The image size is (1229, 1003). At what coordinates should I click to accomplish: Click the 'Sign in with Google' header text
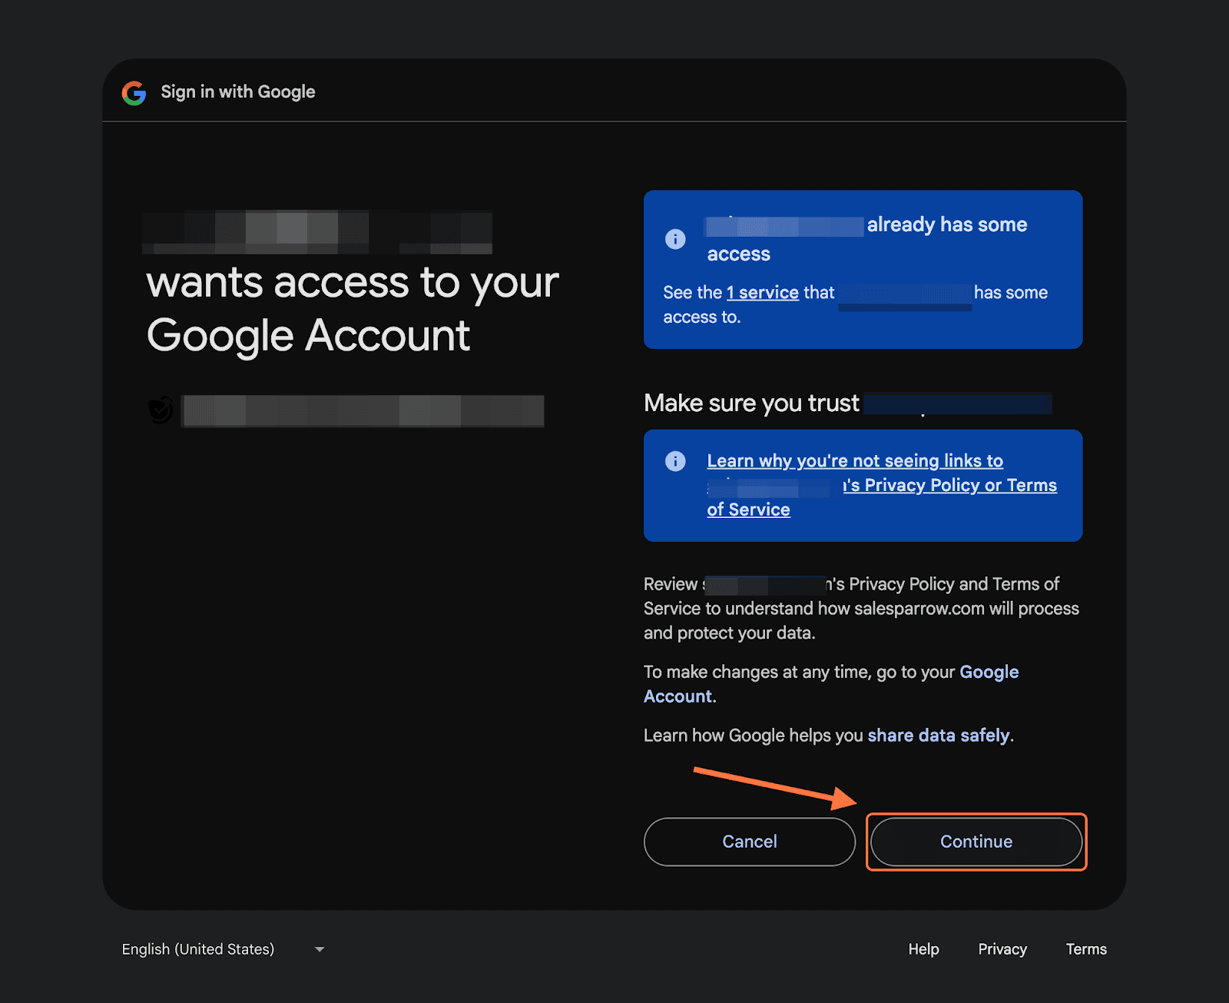coord(238,92)
